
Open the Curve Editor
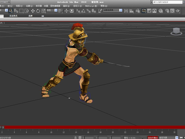[x=149, y=11]
